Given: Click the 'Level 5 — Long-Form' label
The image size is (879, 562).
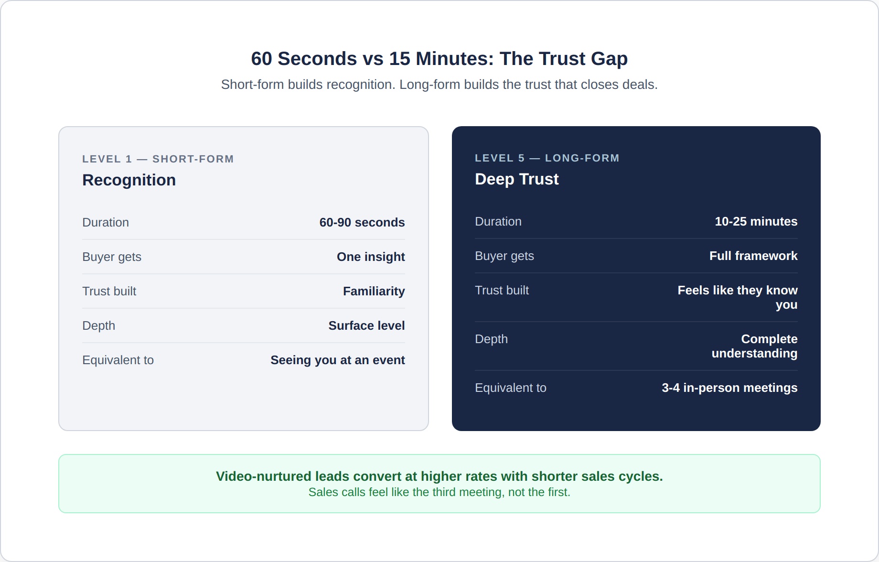Looking at the screenshot, I should (x=547, y=158).
